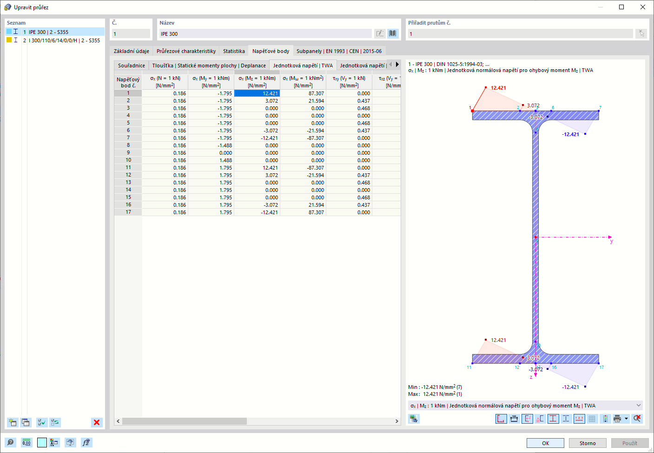
Task: Print the cross-section graphic
Action: pyautogui.click(x=617, y=419)
